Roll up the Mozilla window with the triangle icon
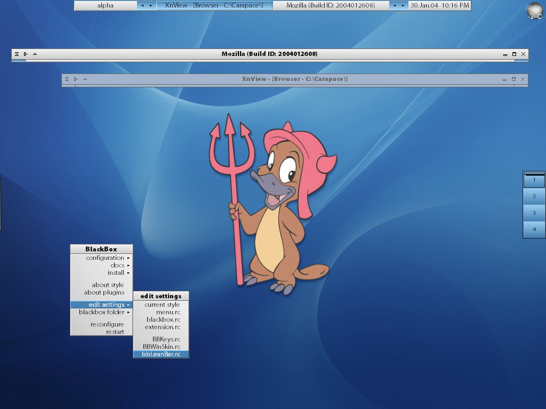 (x=35, y=54)
